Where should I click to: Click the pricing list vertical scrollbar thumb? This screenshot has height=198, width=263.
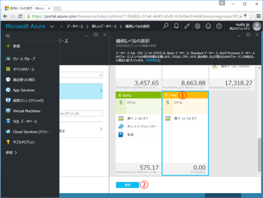[259, 155]
